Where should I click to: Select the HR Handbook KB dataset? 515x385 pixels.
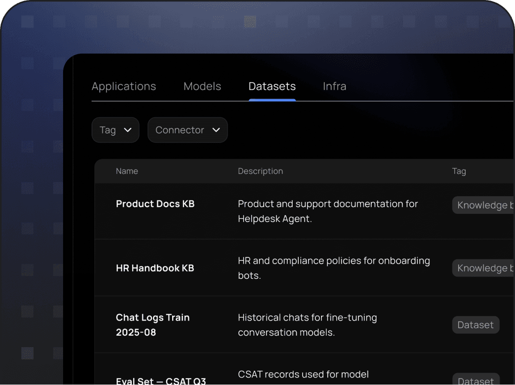pos(155,268)
